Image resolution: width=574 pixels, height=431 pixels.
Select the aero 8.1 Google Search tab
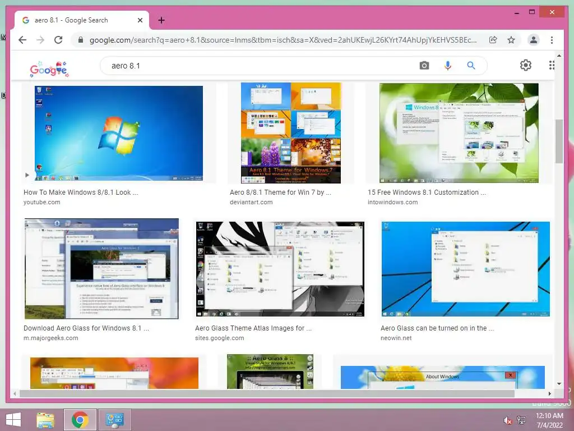pyautogui.click(x=82, y=20)
